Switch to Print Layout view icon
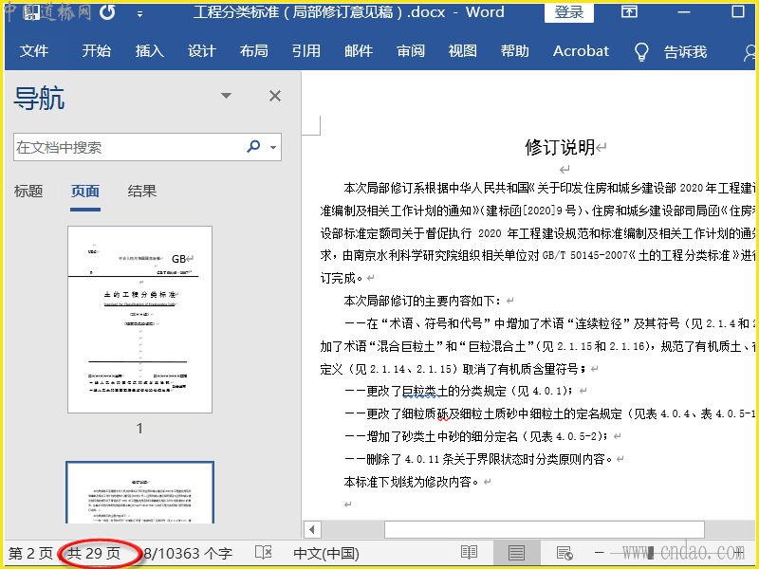Screen dimensions: 759x569 tap(516, 553)
